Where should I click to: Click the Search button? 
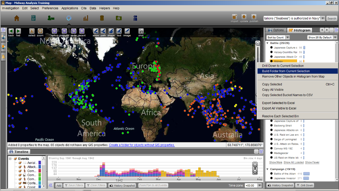[332, 18]
